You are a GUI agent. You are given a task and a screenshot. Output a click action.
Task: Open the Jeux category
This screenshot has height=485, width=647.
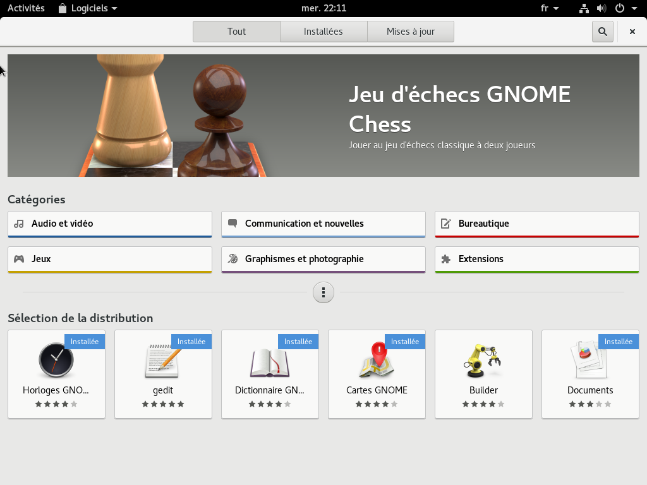(x=110, y=260)
